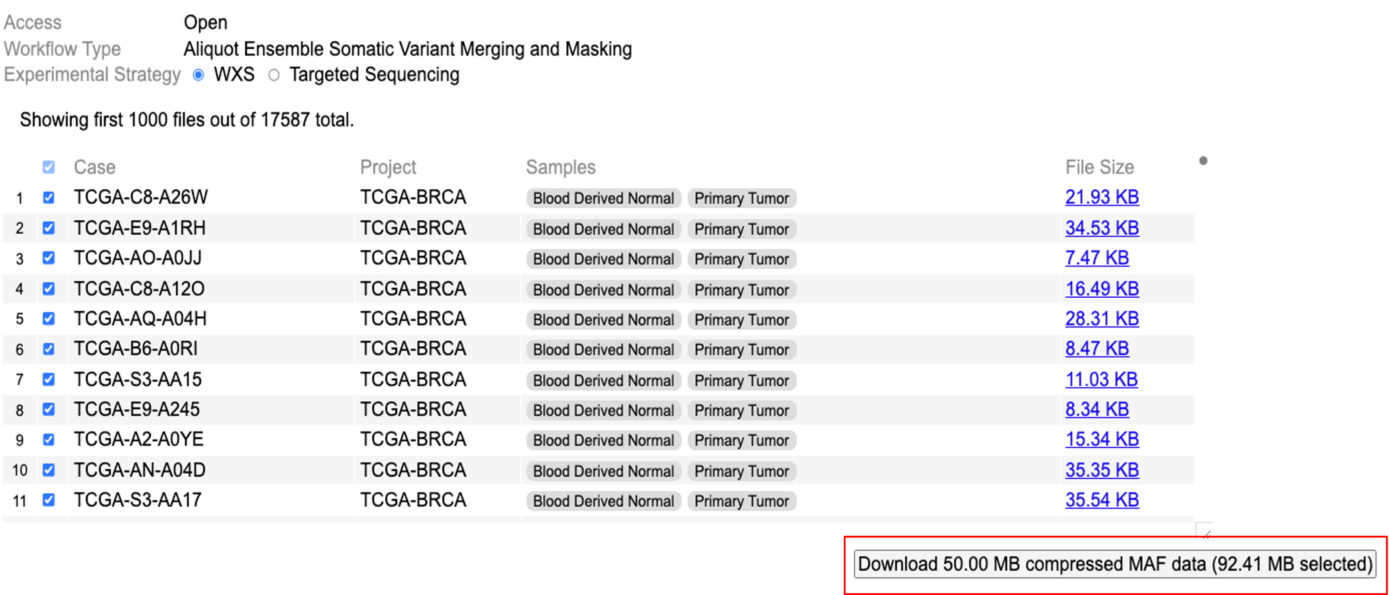Viewport: 1389px width, 595px height.
Task: Click the Primary Tumor tag for TCGA-B6-A0RI
Action: (741, 350)
